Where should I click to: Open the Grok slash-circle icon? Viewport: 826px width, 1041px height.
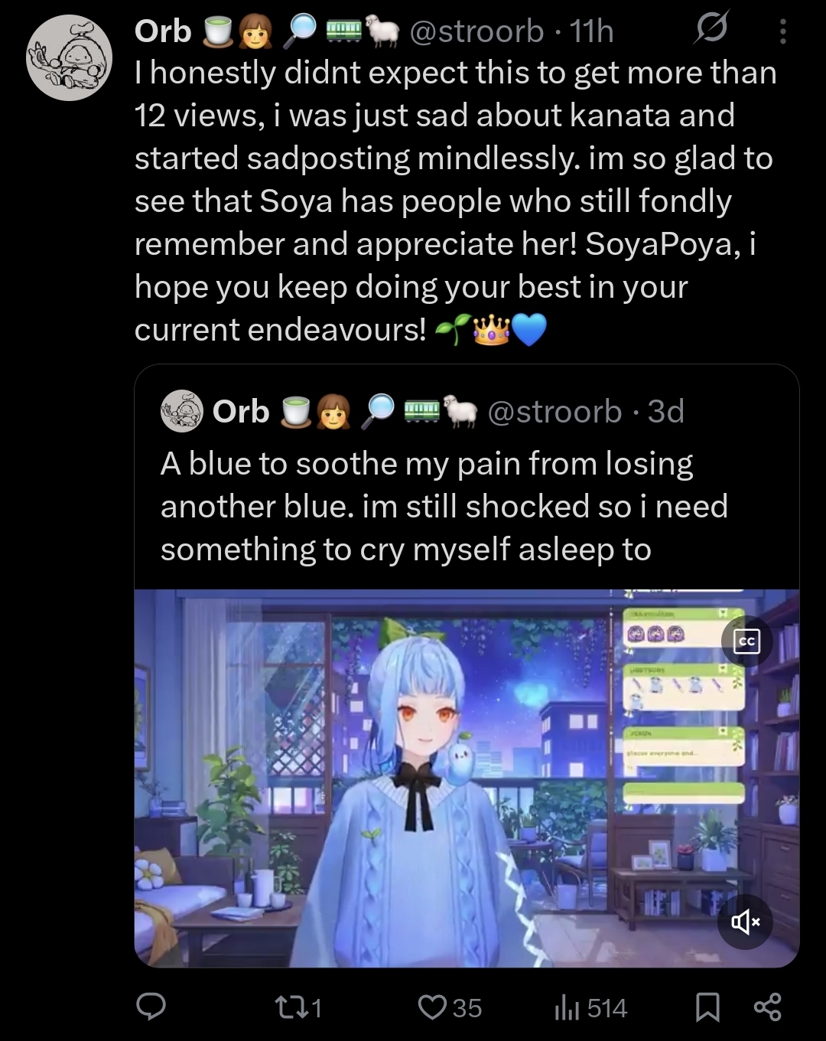coord(711,30)
